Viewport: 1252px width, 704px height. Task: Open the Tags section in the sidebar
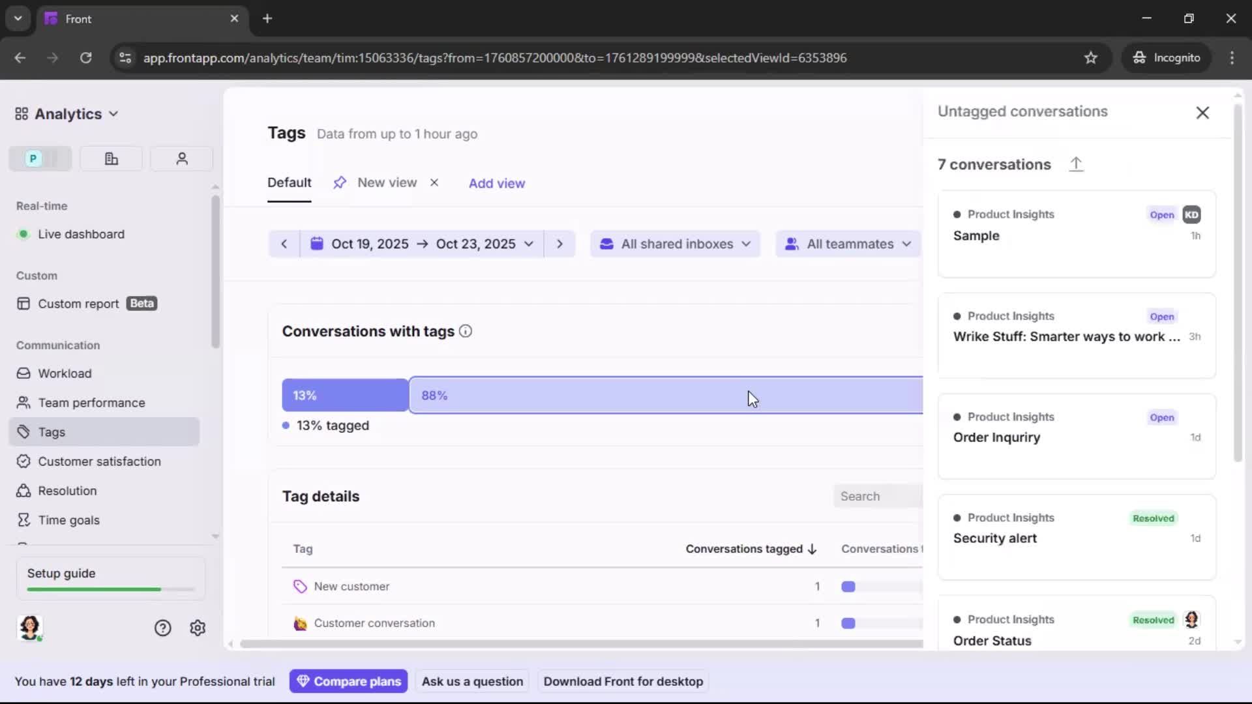(52, 432)
